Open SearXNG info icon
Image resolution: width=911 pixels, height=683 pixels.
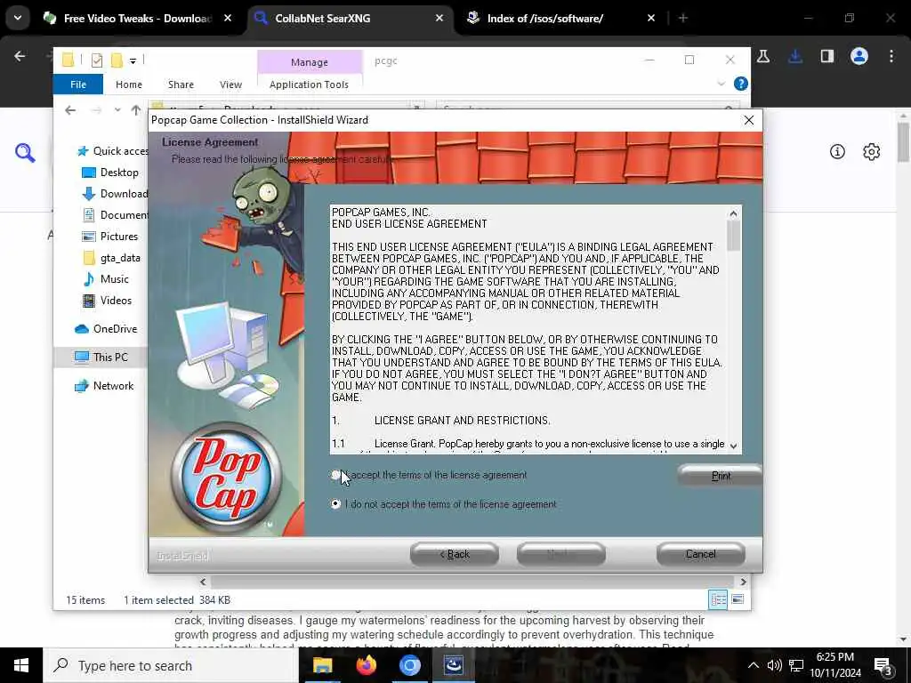click(x=837, y=152)
